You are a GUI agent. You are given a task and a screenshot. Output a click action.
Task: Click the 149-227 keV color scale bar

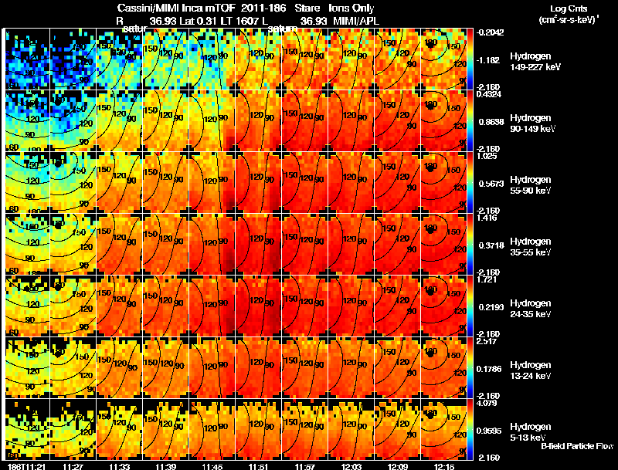click(470, 59)
